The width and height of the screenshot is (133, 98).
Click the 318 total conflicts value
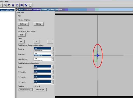[37, 86]
